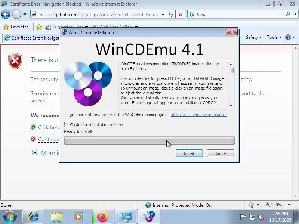Screen dimensions: 299x224
Task: Open the Tools menu in IE
Action: [274, 37]
